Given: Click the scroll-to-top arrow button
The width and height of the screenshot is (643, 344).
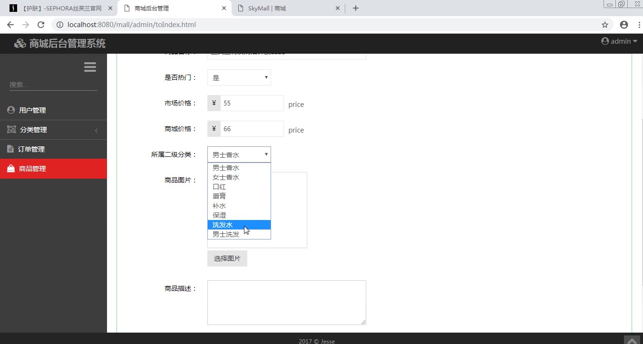Looking at the screenshot, I should pos(633,340).
